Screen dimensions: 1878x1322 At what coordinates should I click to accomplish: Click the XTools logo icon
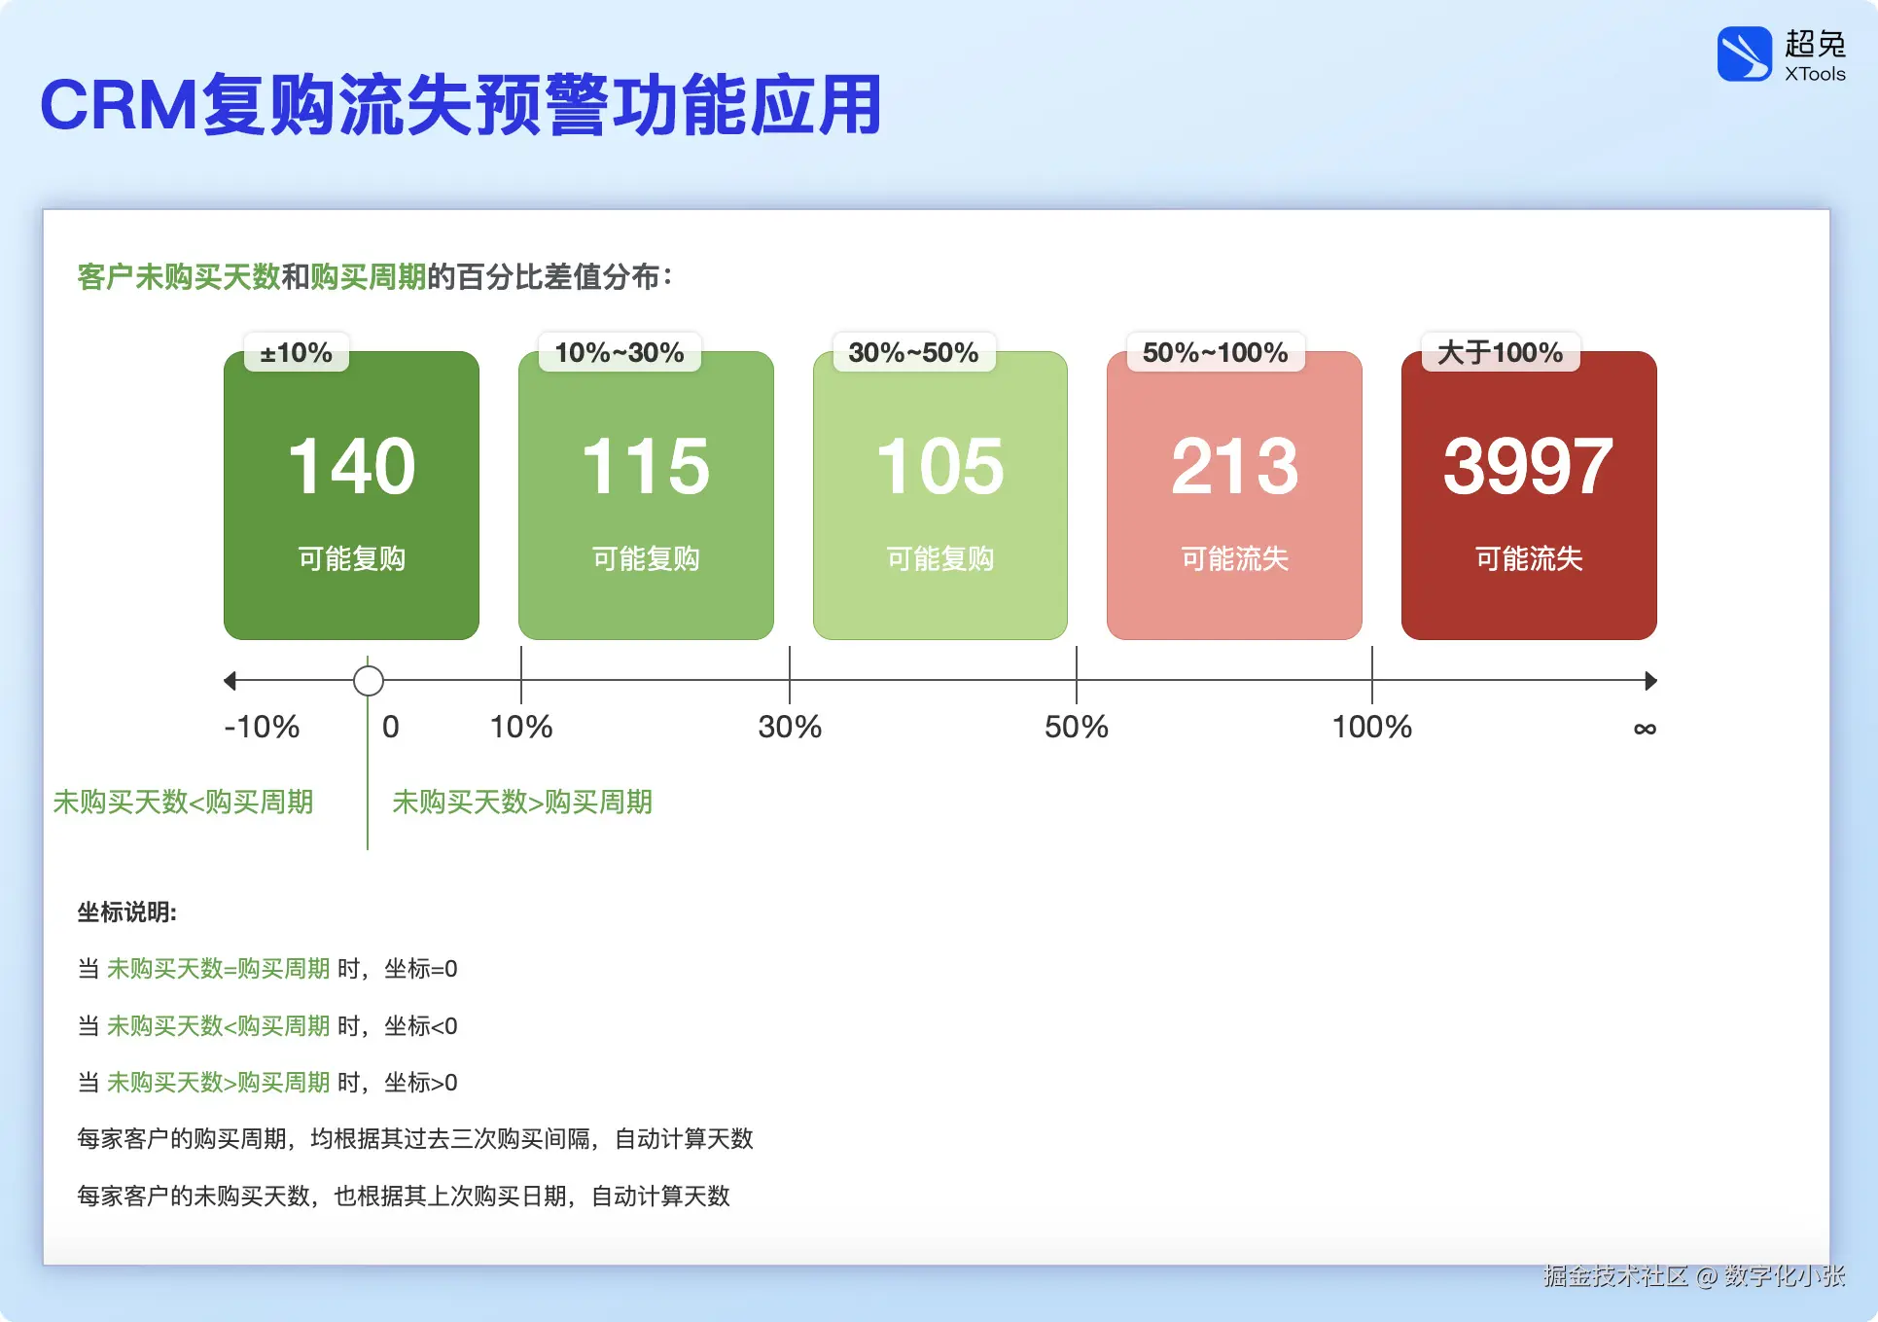(1744, 54)
